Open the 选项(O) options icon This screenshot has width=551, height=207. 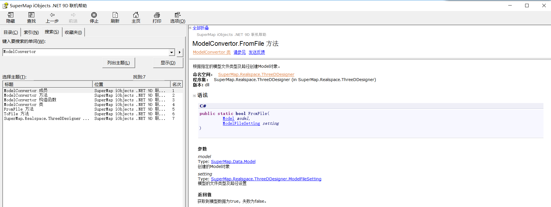tap(178, 15)
